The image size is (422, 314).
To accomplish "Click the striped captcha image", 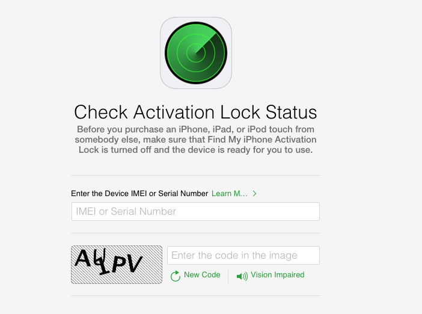I will coord(117,265).
